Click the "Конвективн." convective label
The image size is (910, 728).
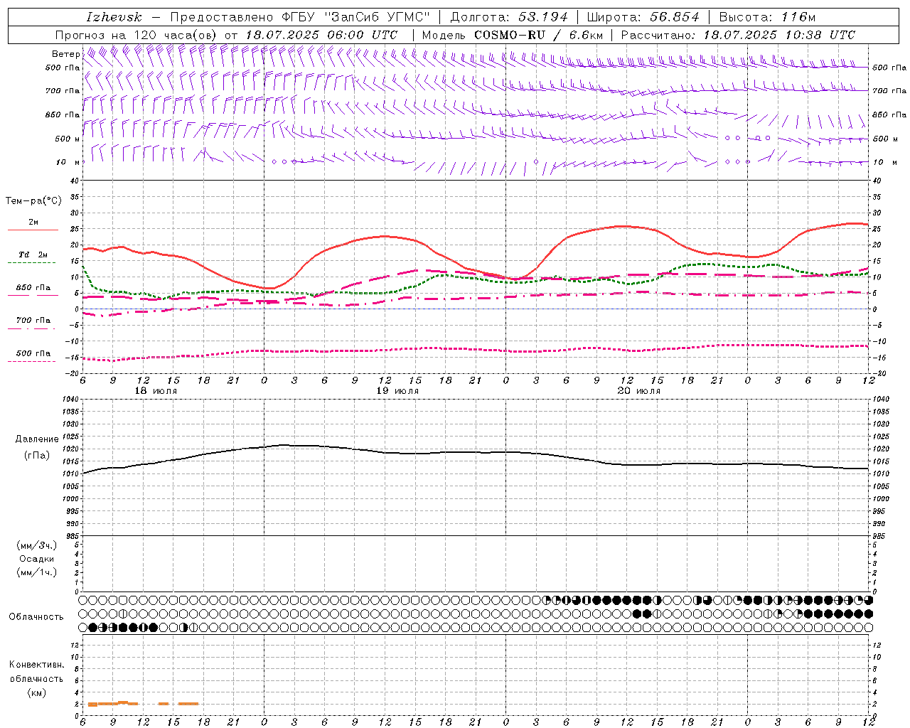click(x=37, y=665)
